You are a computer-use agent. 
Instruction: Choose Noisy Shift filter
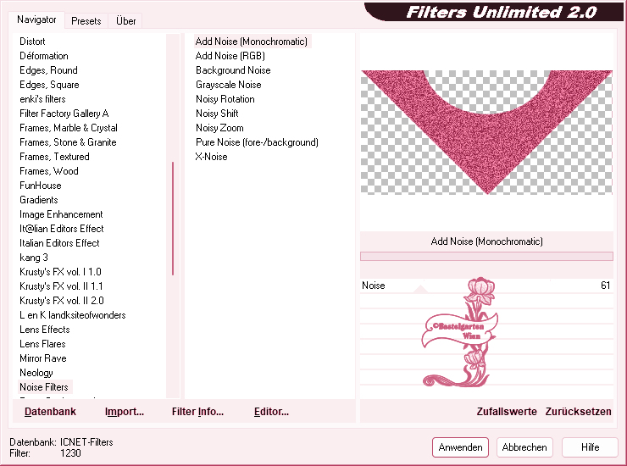click(217, 114)
